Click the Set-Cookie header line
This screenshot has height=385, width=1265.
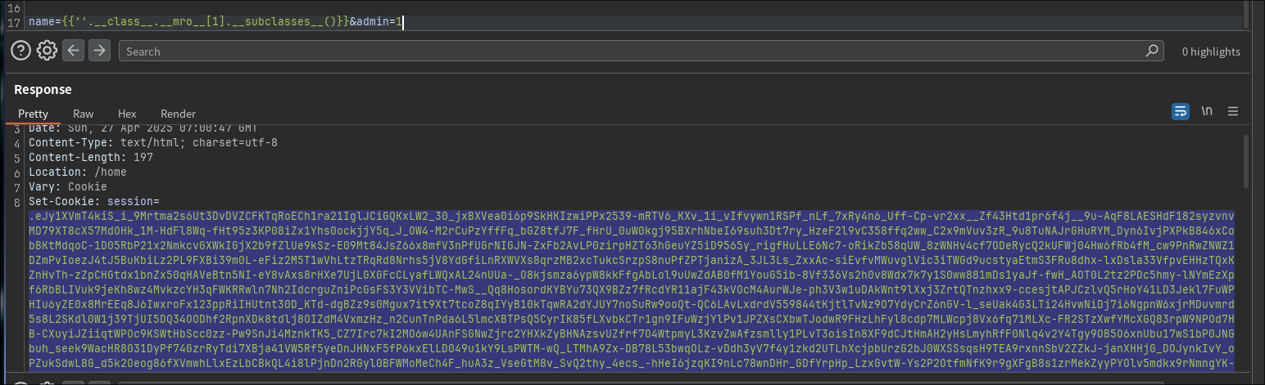click(x=93, y=201)
